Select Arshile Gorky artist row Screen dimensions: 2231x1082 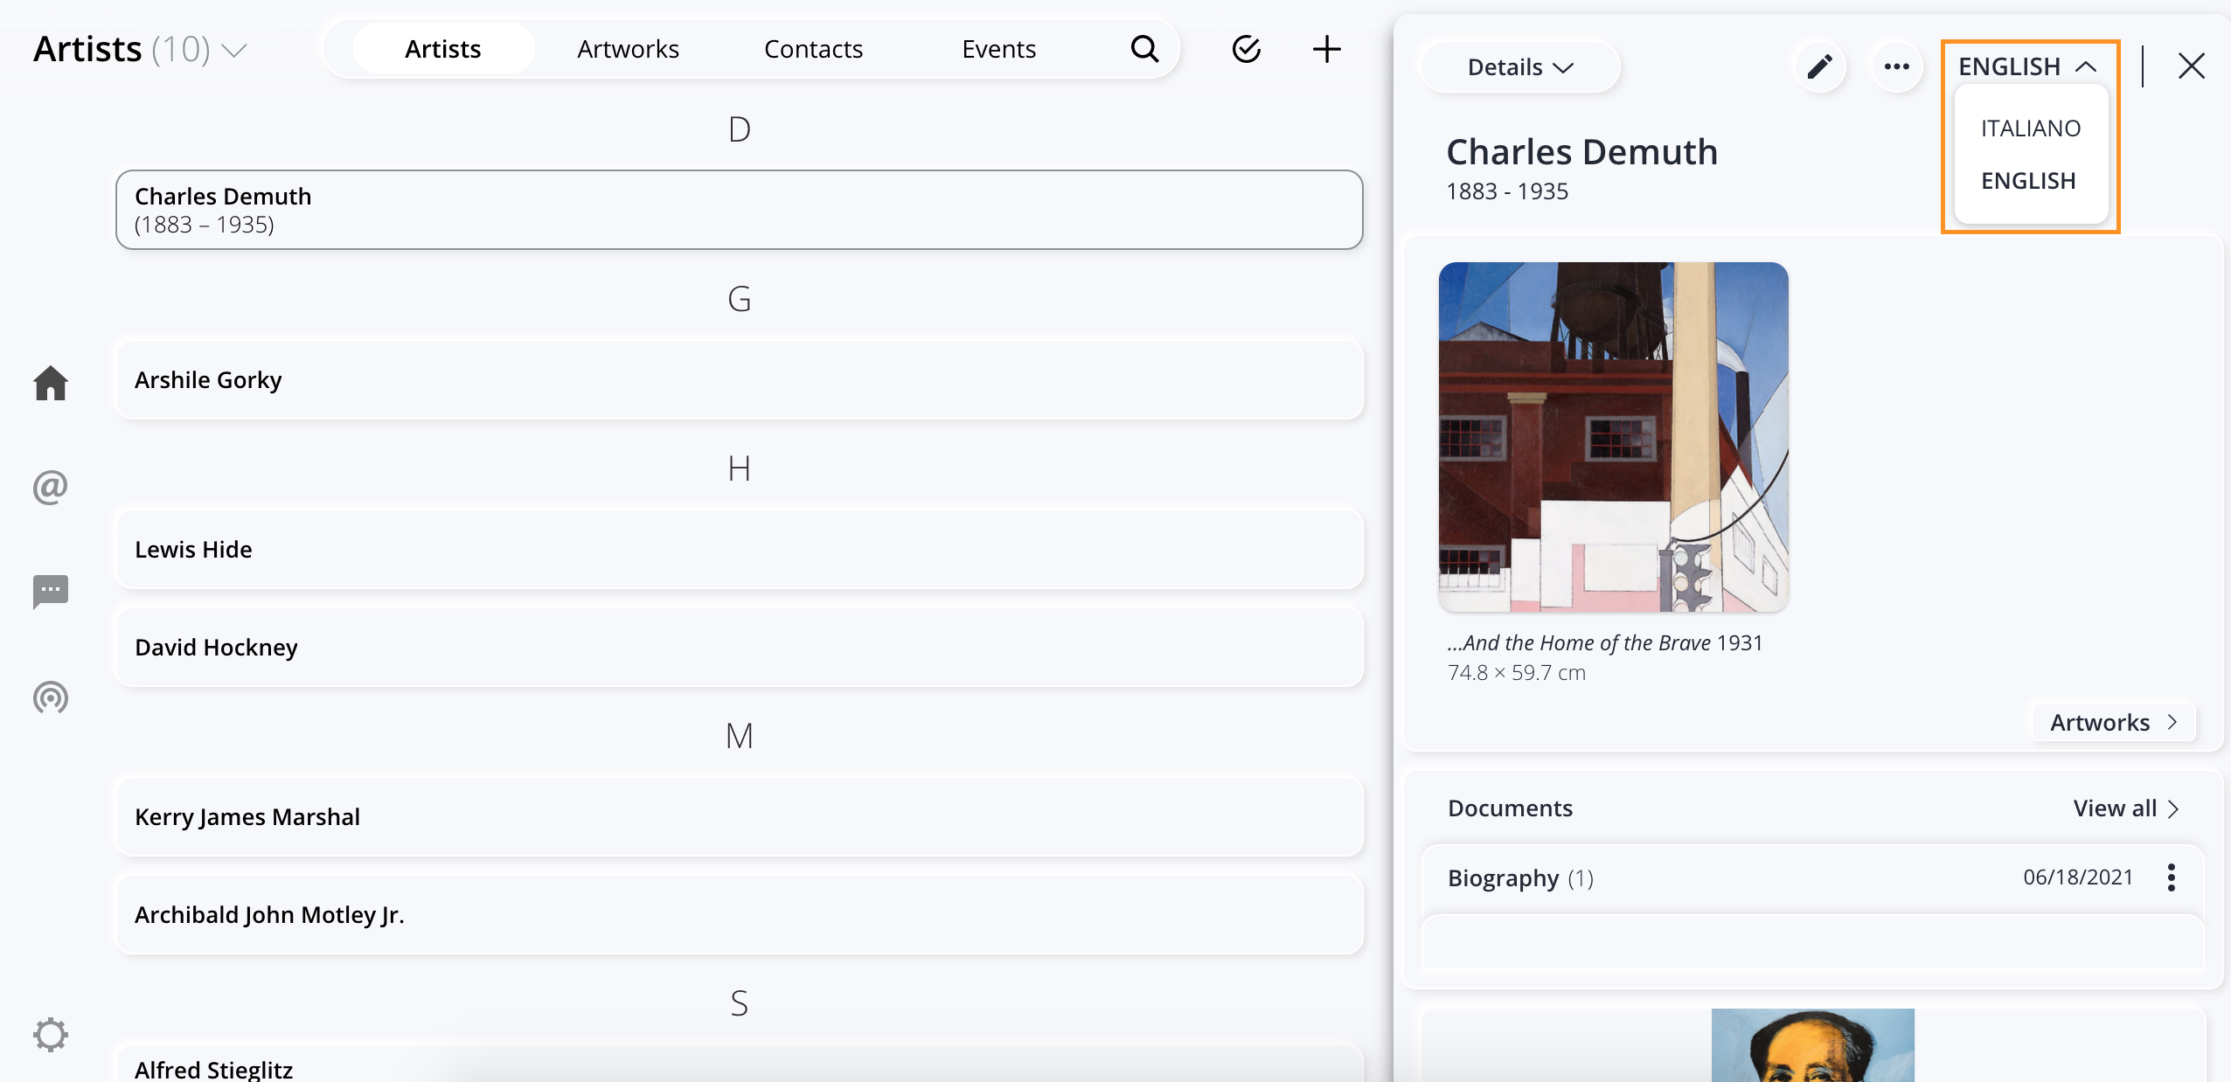click(740, 380)
